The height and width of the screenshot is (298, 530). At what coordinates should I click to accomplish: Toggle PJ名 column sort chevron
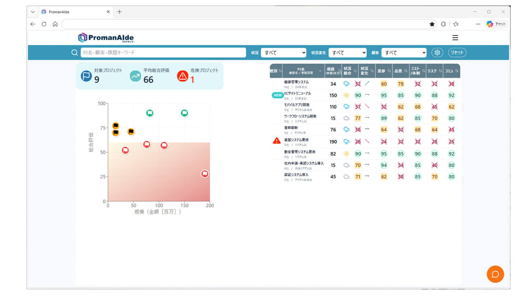(320, 71)
